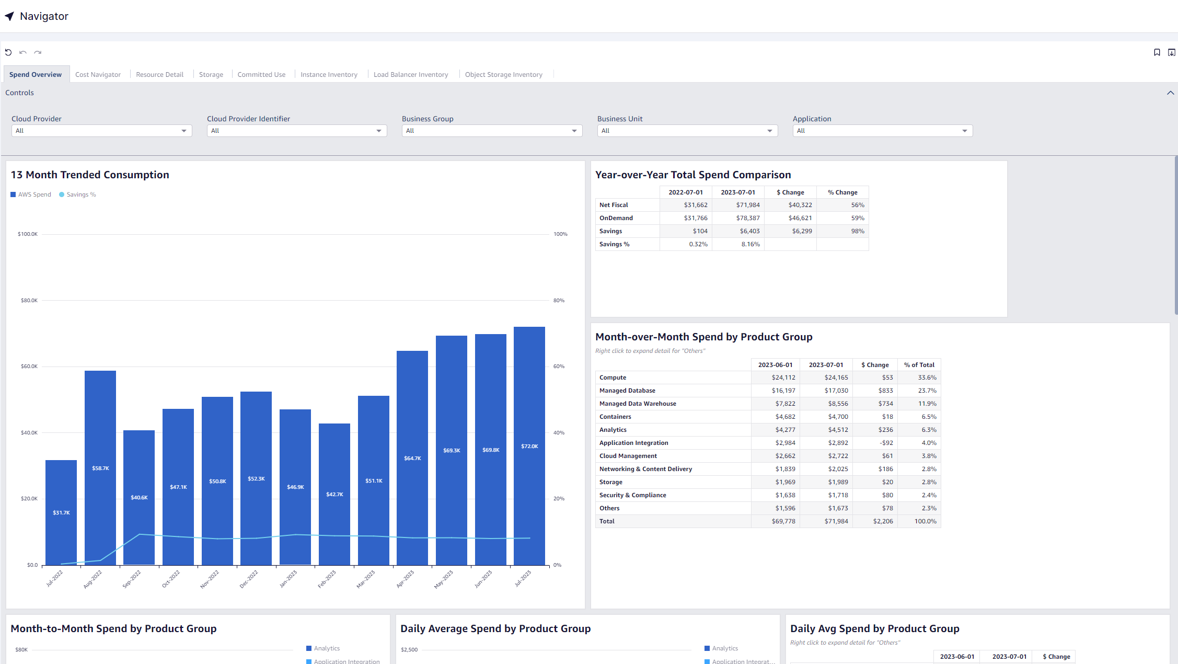Click the -$92 change value

[886, 443]
